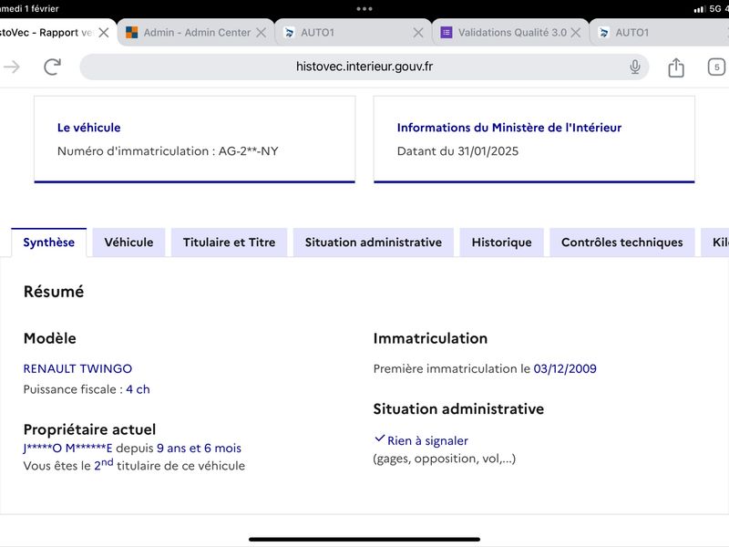
Task: Click the histovec.interieur.gouv.fr address field
Action: point(364,67)
